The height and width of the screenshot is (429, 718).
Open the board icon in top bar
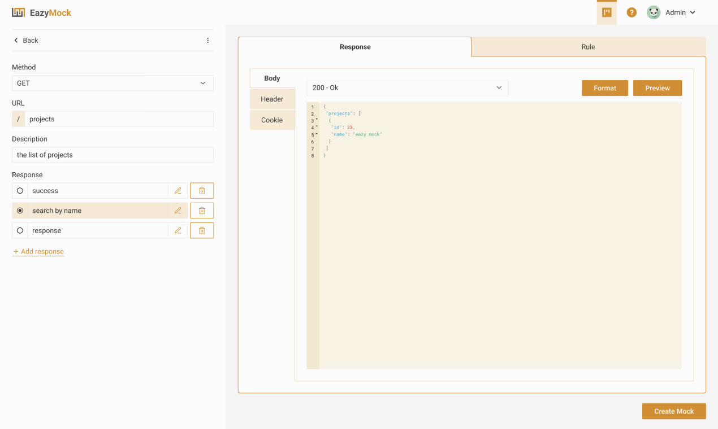pyautogui.click(x=607, y=12)
